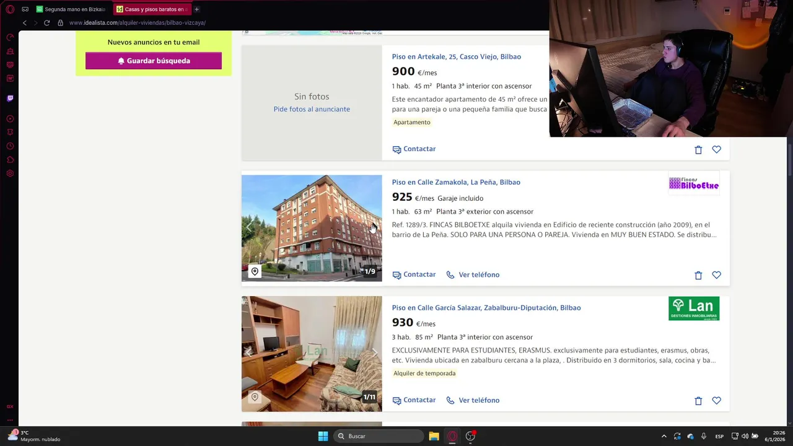
Task: Open Settings gear in Opera sidebar
Action: (10, 173)
